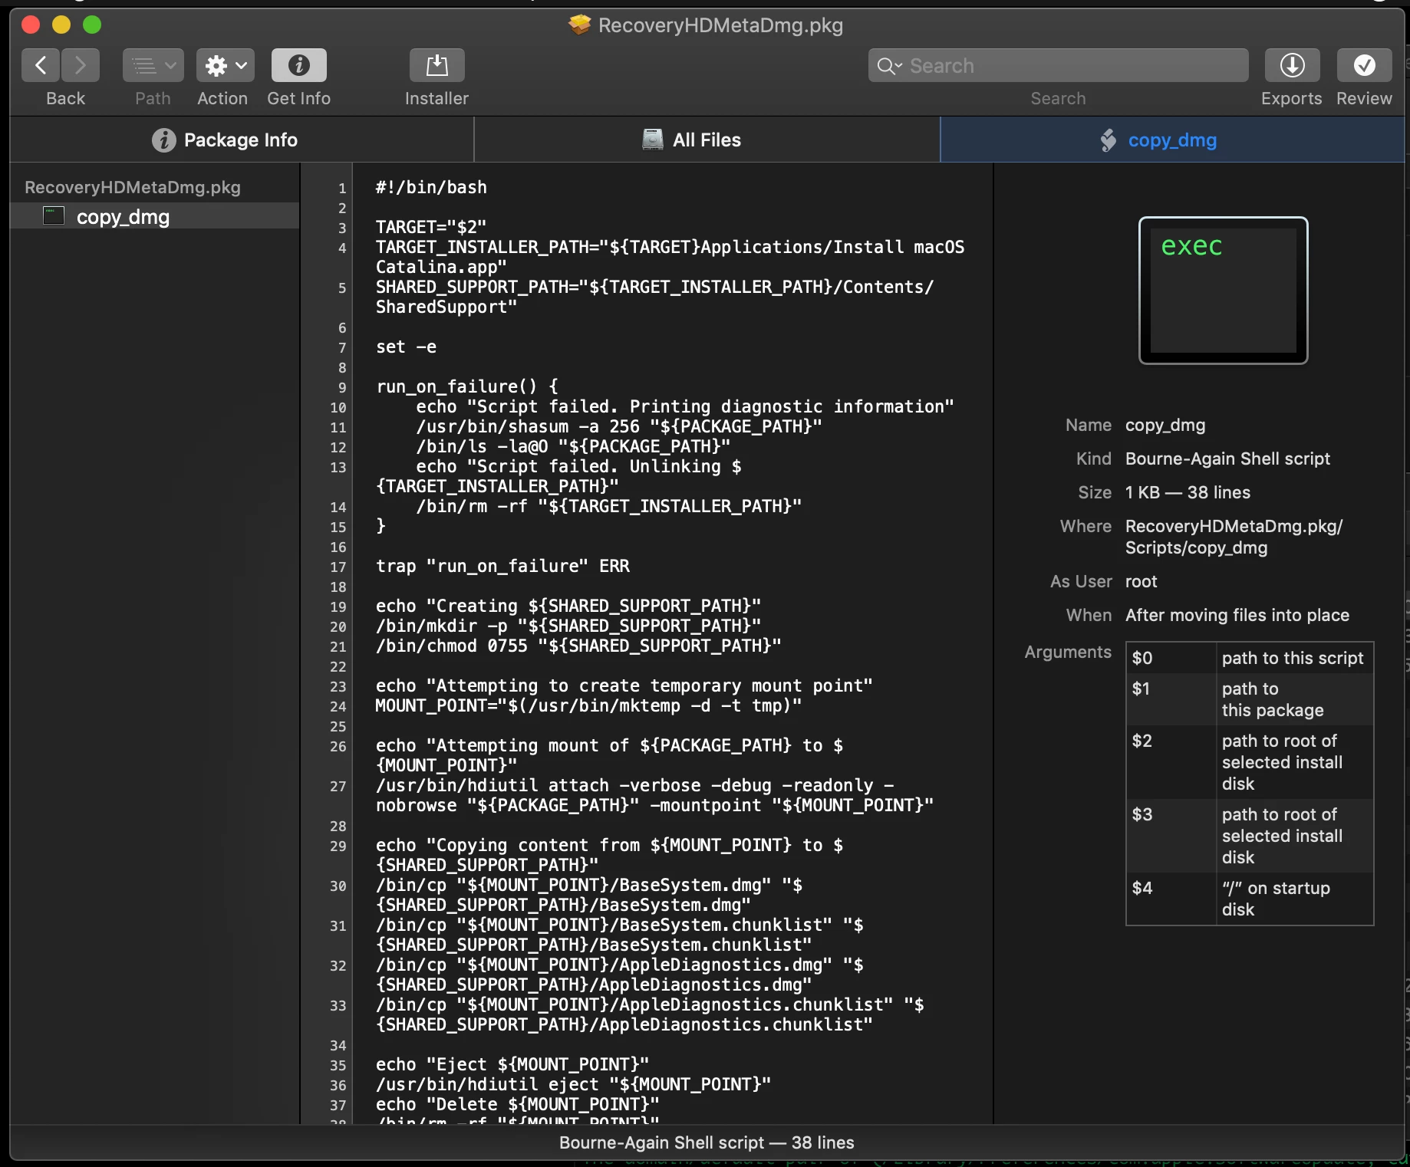Open the Path dropdown
The width and height of the screenshot is (1410, 1167).
click(153, 66)
